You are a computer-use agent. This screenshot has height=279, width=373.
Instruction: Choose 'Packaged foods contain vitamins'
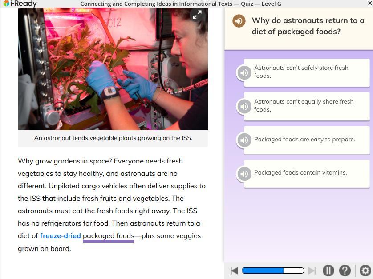[307, 174]
